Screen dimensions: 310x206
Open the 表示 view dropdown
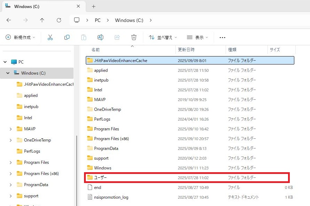tap(197, 37)
